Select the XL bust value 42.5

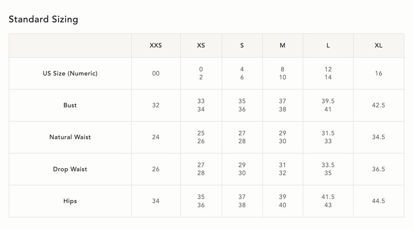point(378,105)
